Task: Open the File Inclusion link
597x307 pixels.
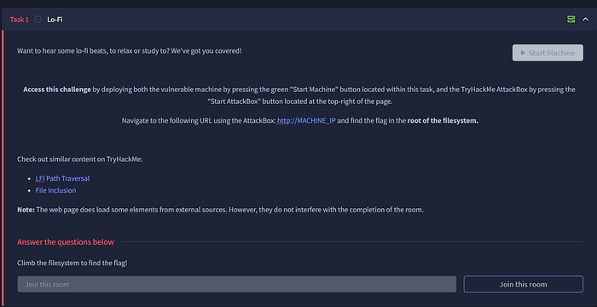Action: pos(55,190)
